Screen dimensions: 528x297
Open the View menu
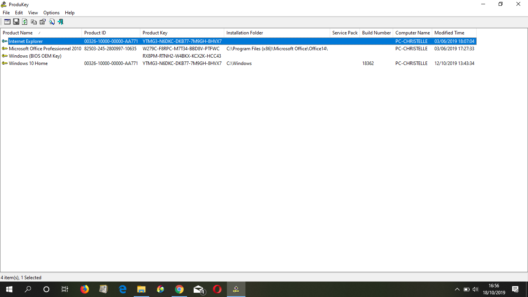33,13
